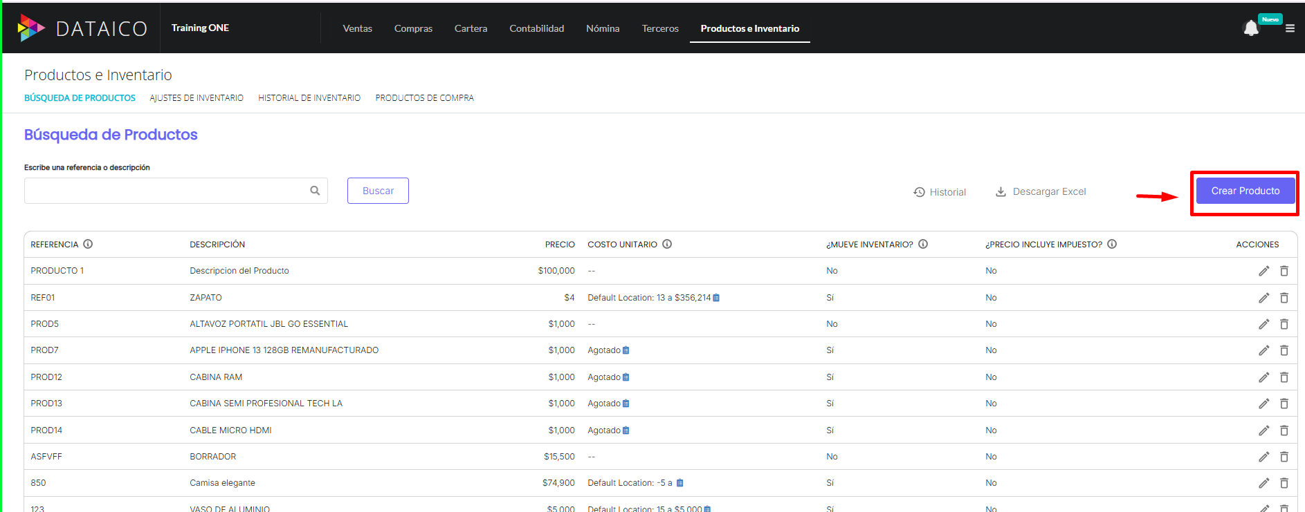This screenshot has height=512, width=1305.
Task: Click edit pencil for PRODUCTO 1
Action: coord(1263,271)
